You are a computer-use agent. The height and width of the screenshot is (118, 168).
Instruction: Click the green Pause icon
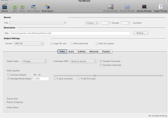tap(22, 7)
